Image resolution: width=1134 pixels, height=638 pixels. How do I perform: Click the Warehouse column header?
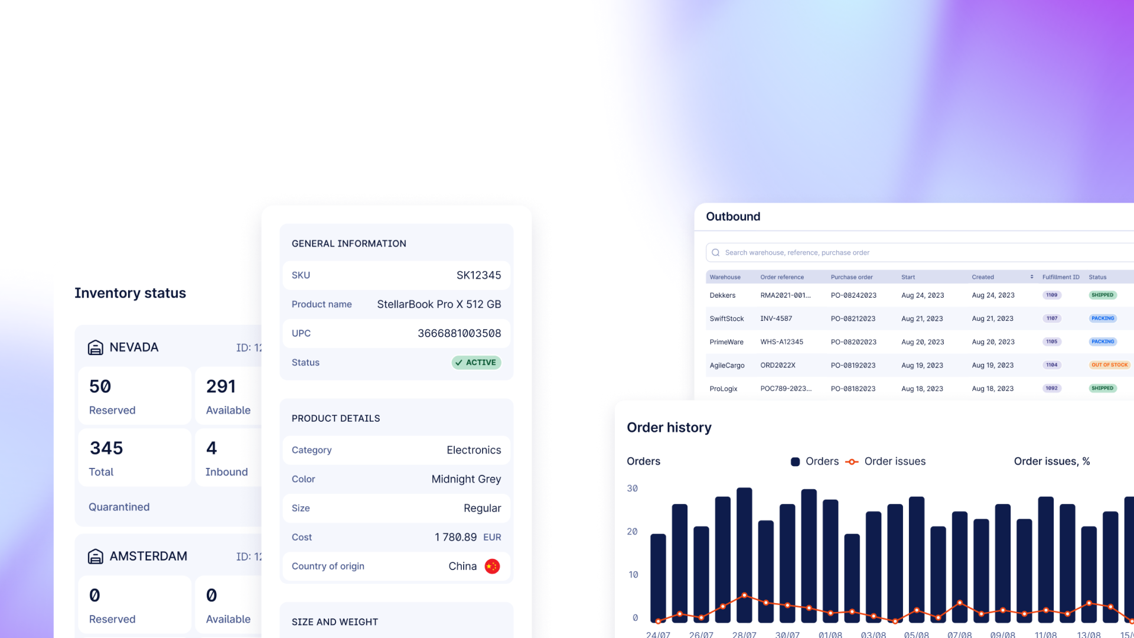(725, 277)
